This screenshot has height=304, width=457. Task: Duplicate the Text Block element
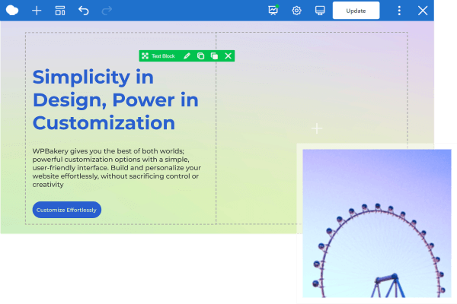coord(214,55)
